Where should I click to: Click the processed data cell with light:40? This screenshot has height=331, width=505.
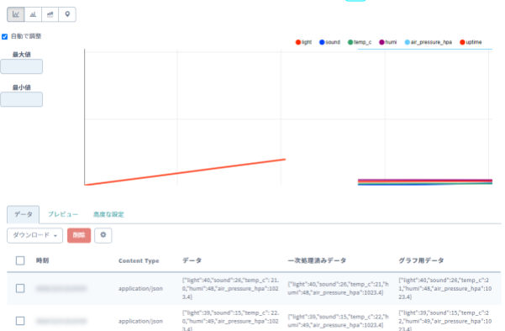pos(338,288)
